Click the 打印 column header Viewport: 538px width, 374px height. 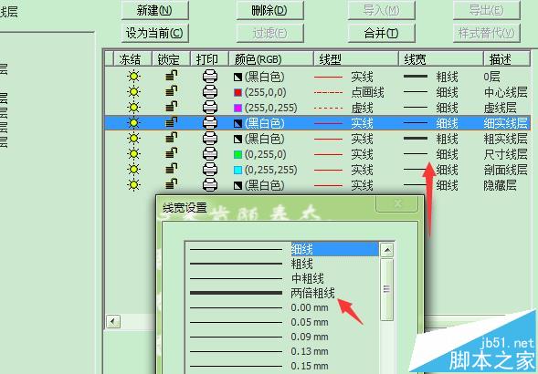pos(209,59)
